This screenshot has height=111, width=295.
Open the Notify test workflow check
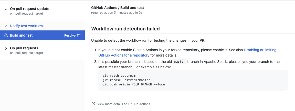click(26, 26)
